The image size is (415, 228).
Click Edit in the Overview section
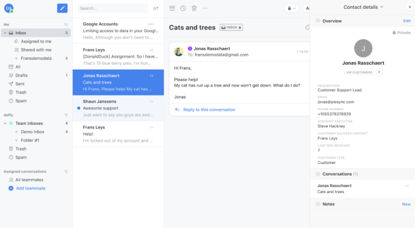[407, 21]
